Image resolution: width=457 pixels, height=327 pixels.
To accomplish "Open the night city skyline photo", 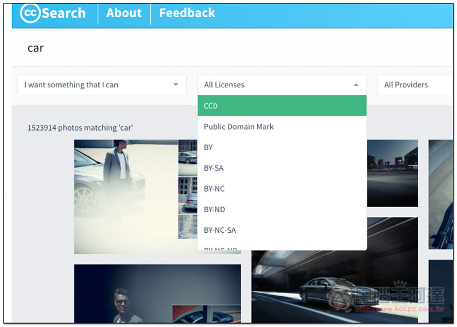I will pyautogui.click(x=392, y=171).
